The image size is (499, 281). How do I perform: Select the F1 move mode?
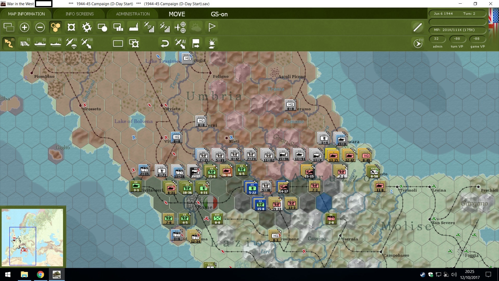(9, 43)
